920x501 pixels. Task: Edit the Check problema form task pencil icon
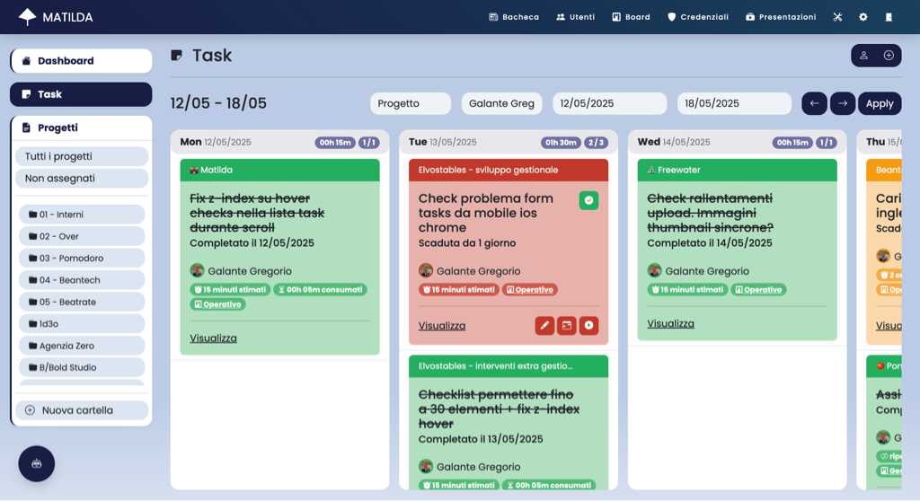click(544, 326)
